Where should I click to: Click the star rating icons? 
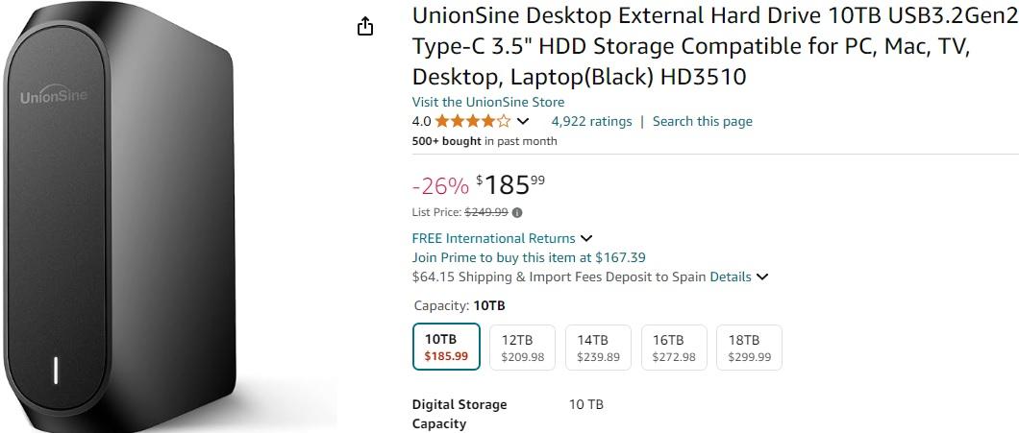click(472, 121)
